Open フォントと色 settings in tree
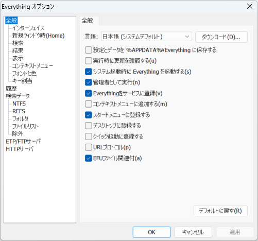This screenshot has height=241, width=258. (24, 73)
